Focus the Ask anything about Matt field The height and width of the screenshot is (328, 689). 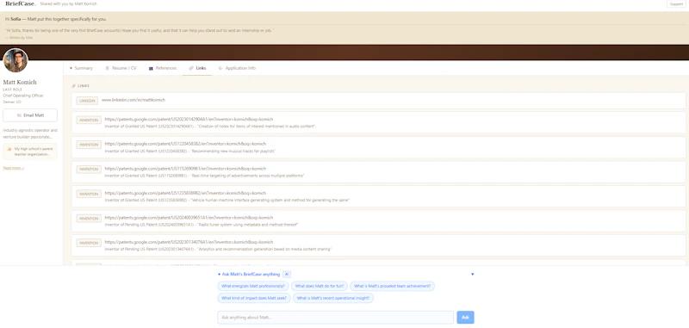(335, 318)
